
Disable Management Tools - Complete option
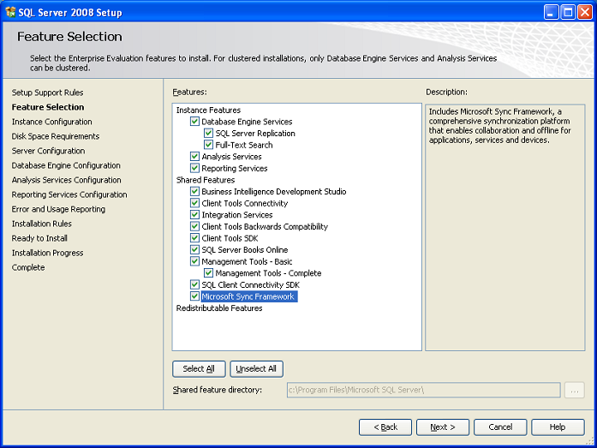click(208, 273)
